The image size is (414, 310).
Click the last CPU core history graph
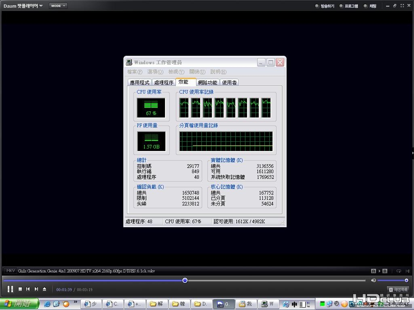point(266,108)
